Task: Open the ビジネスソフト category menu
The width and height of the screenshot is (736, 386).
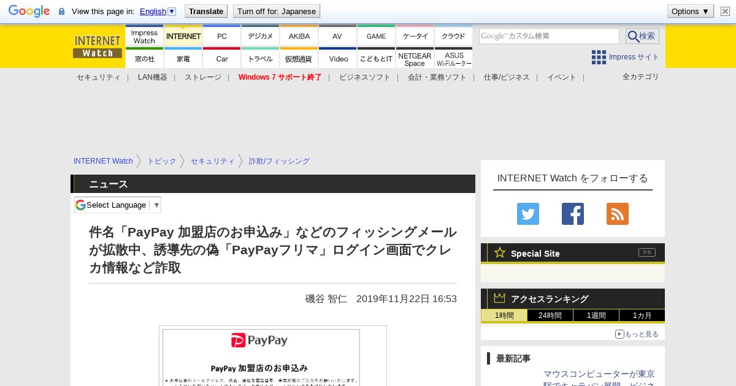Action: click(x=365, y=77)
